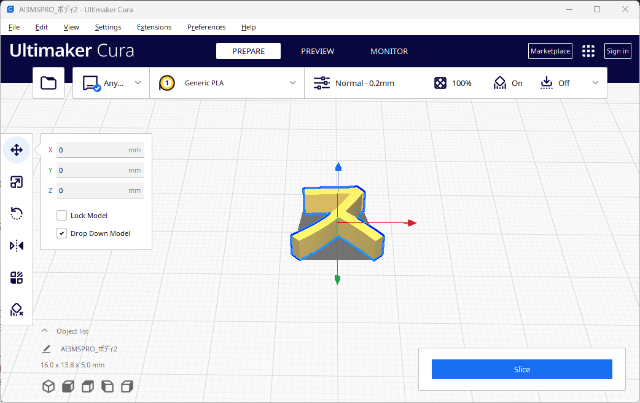The image size is (640, 403).
Task: Toggle Lock Model checkbox
Action: (x=61, y=215)
